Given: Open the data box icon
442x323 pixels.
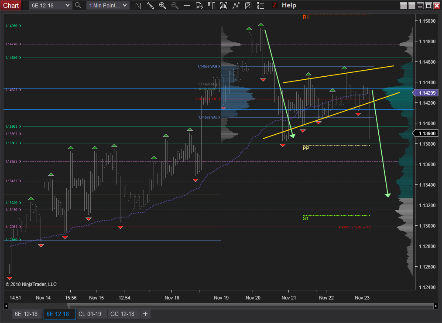Looking at the screenshot, I should pyautogui.click(x=199, y=5).
